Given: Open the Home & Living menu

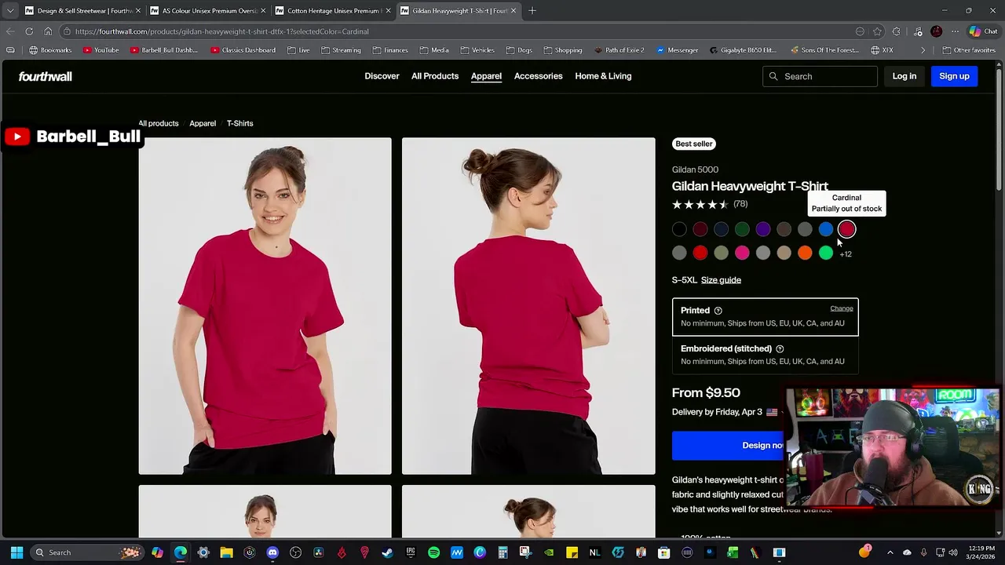Looking at the screenshot, I should pyautogui.click(x=603, y=76).
